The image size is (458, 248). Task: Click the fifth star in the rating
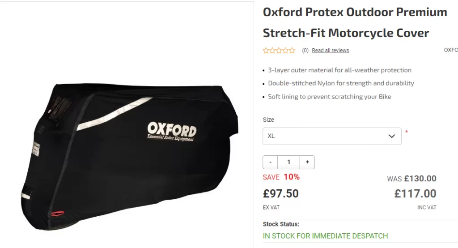click(x=292, y=51)
